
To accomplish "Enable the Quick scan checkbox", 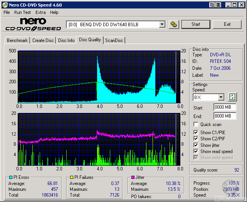I will 196,125.
